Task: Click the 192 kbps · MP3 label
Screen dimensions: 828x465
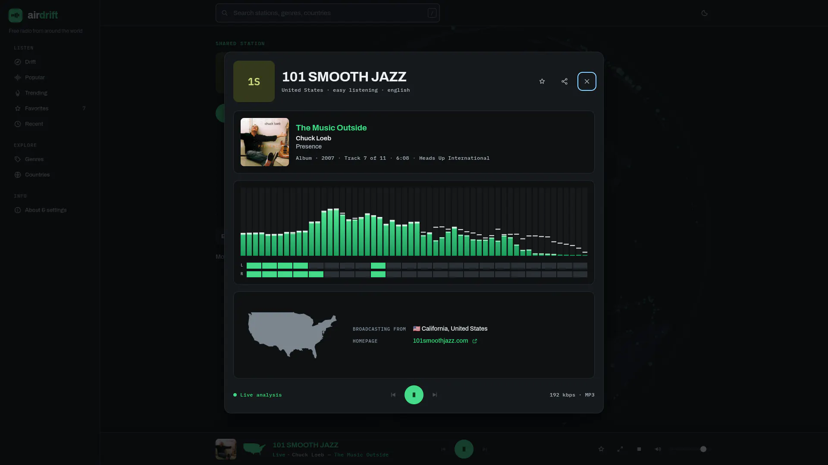Action: [x=572, y=395]
